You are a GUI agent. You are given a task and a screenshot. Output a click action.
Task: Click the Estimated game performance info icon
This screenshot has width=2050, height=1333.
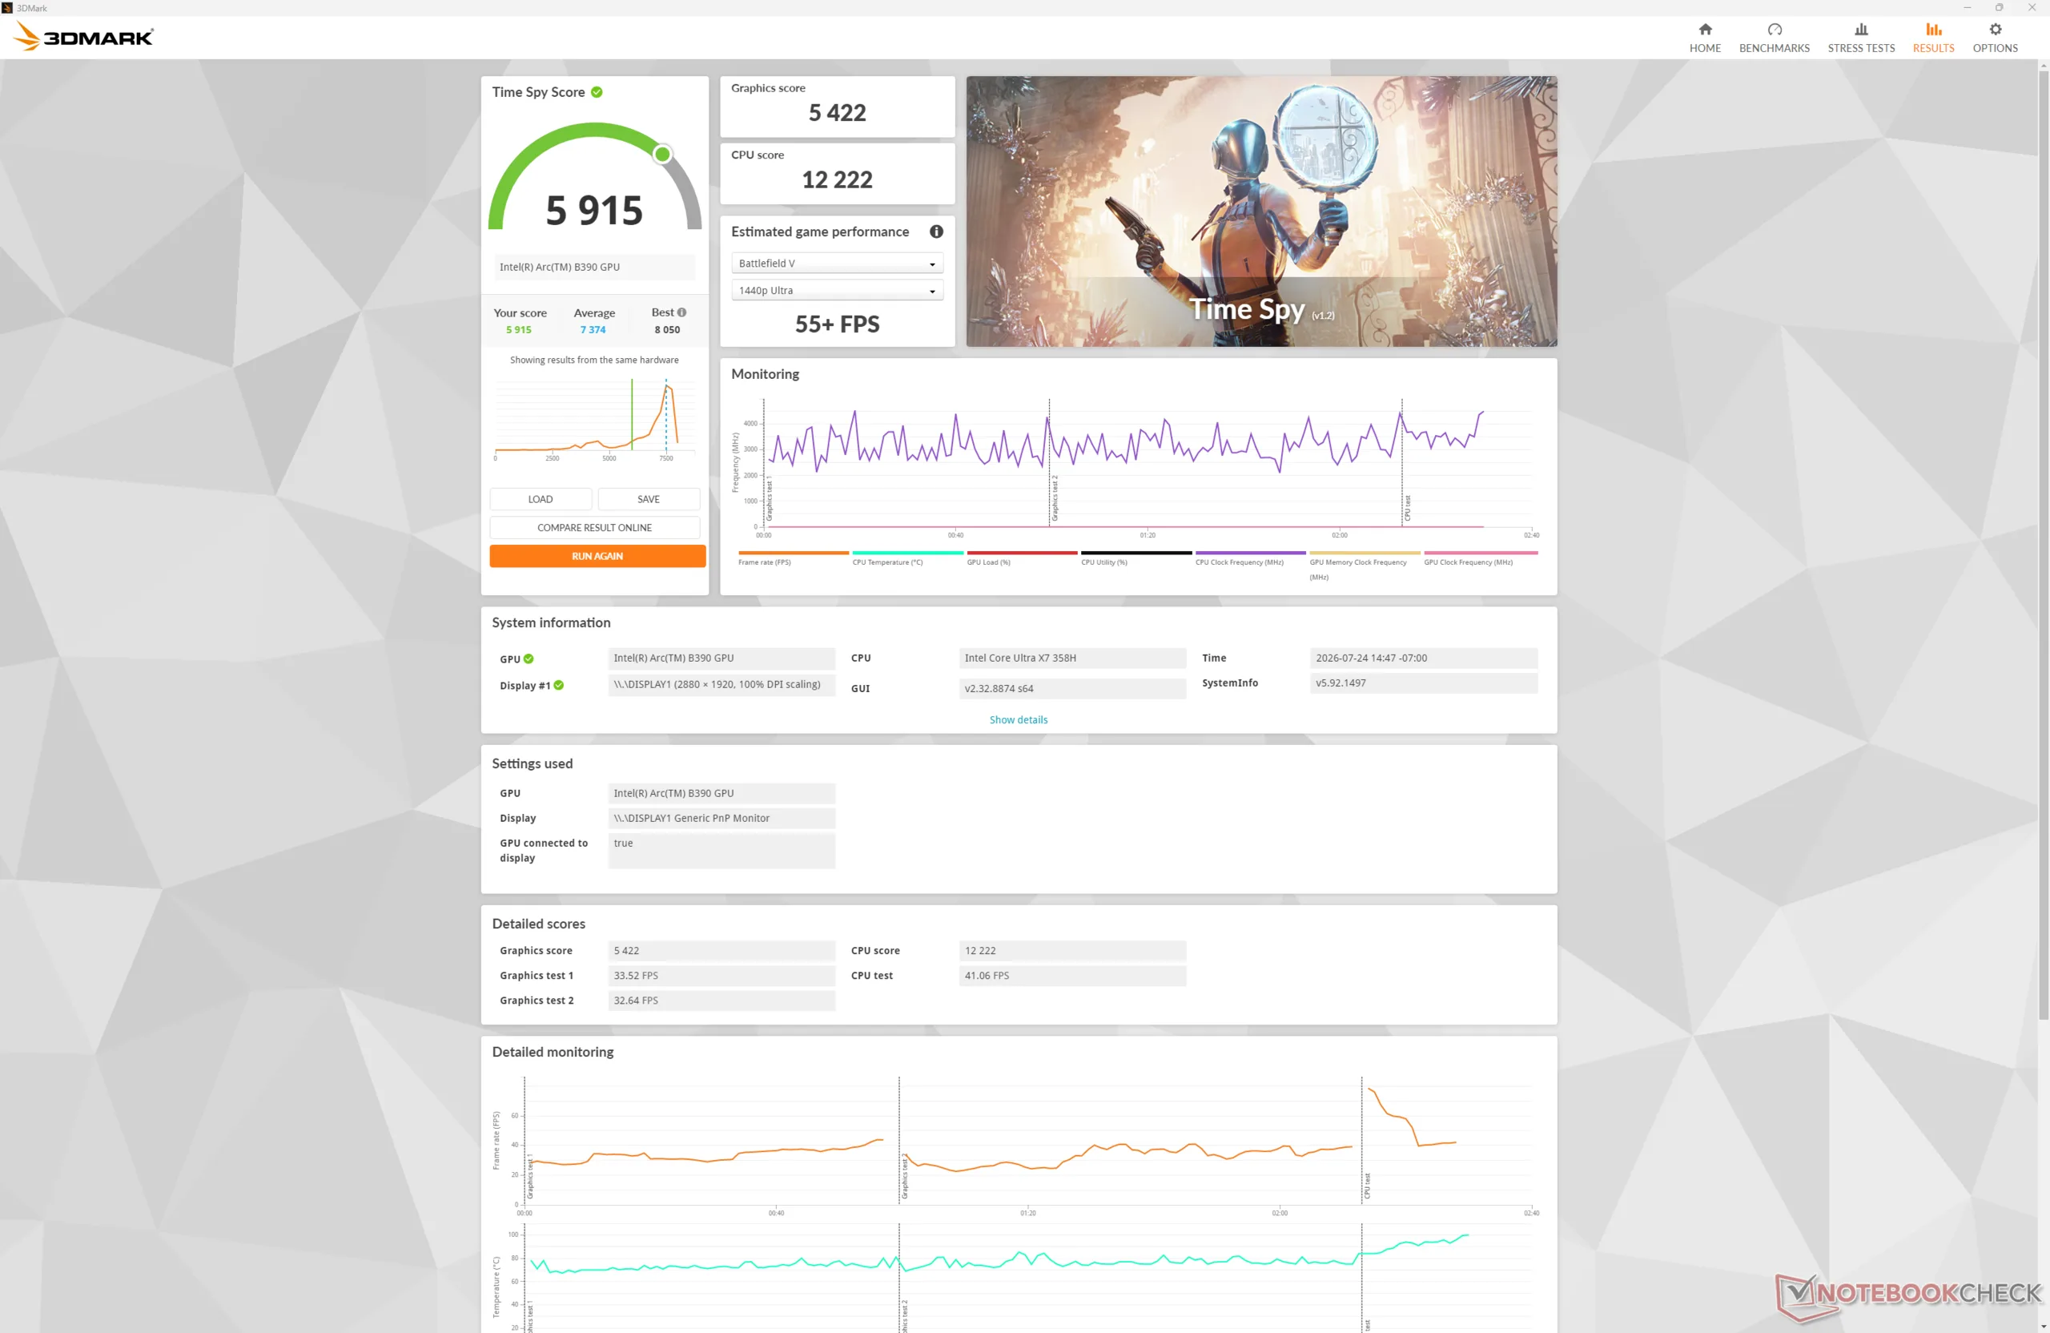(936, 232)
